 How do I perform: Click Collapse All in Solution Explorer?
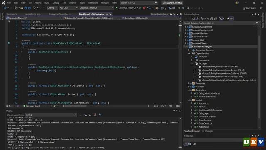[x=212, y=18]
